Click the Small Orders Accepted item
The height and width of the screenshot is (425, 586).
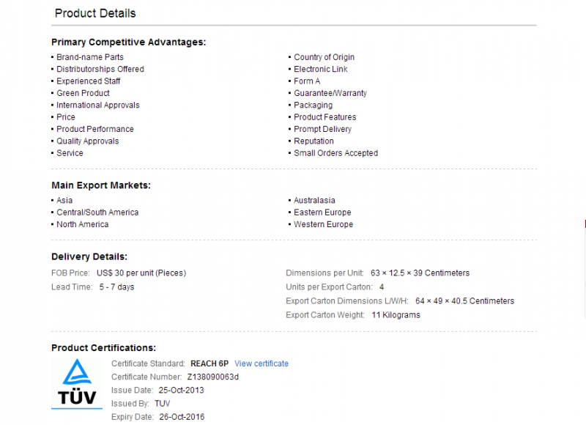(335, 153)
